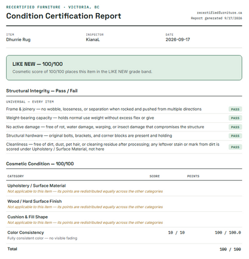Click the LIKE NEW 100/100 grade banner

(x=124, y=68)
